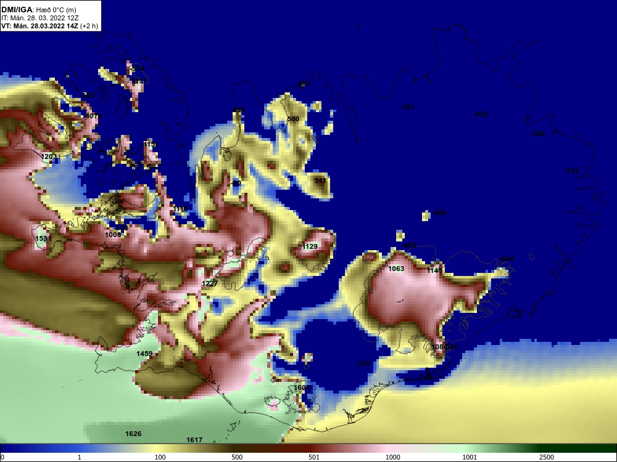Click the 1203 value label on the map
Viewport: 617px width, 462px height.
tap(49, 156)
